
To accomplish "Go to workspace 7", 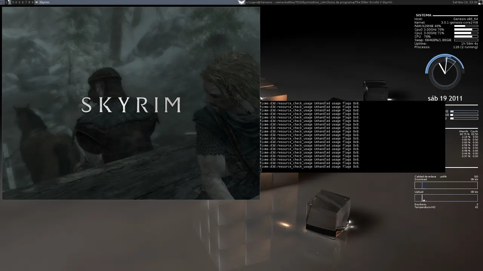I will click(x=26, y=2).
